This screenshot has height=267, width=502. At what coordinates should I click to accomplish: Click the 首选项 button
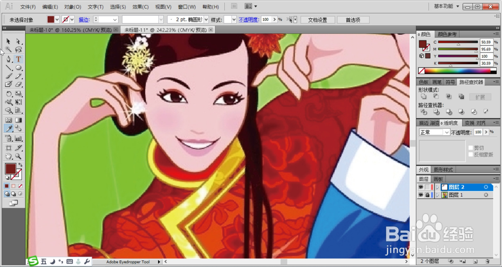click(x=353, y=20)
